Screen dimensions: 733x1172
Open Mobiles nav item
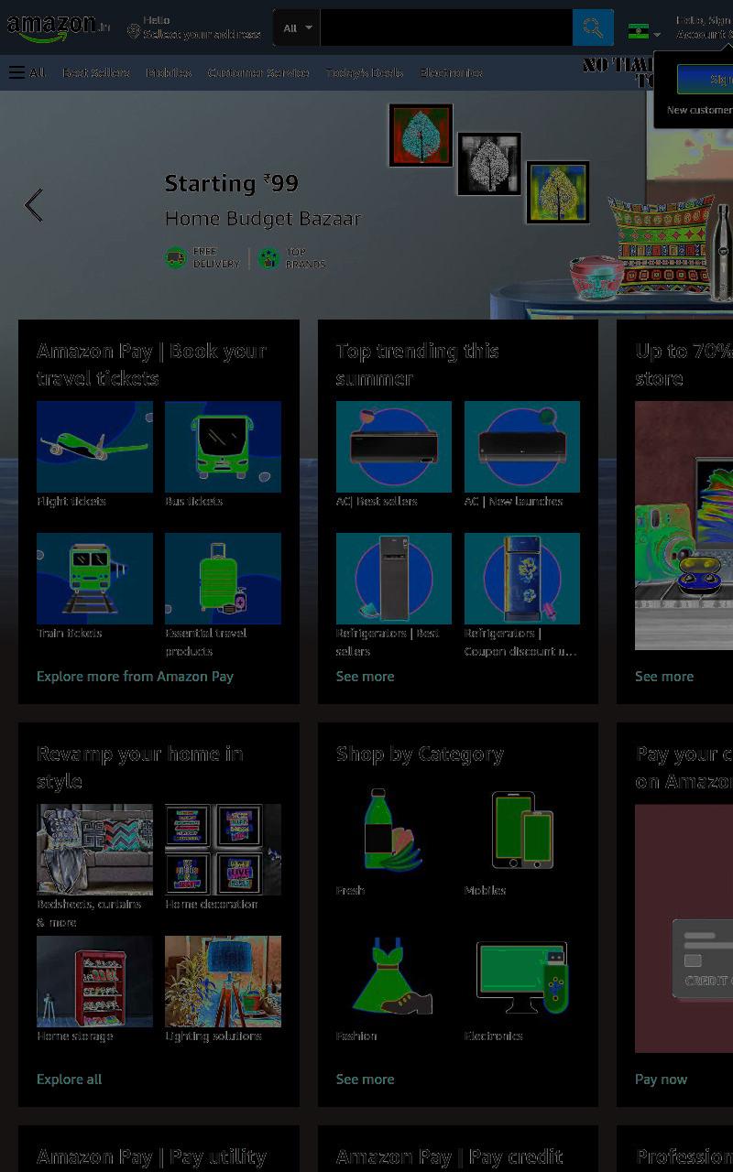point(169,72)
